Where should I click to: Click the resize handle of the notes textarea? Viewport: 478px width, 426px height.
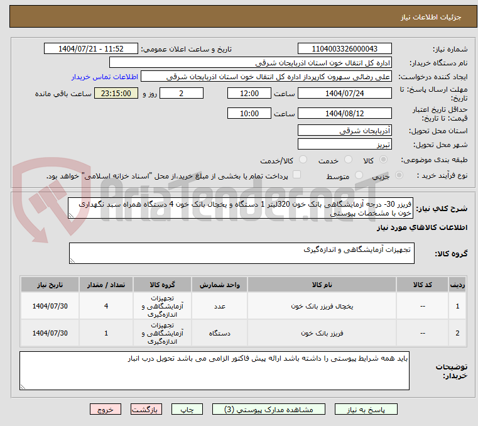(23, 387)
